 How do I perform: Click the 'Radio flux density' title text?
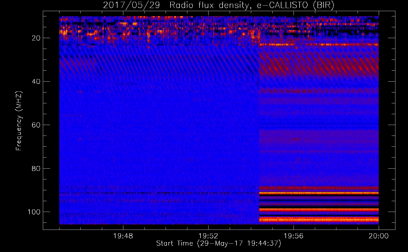click(210, 5)
